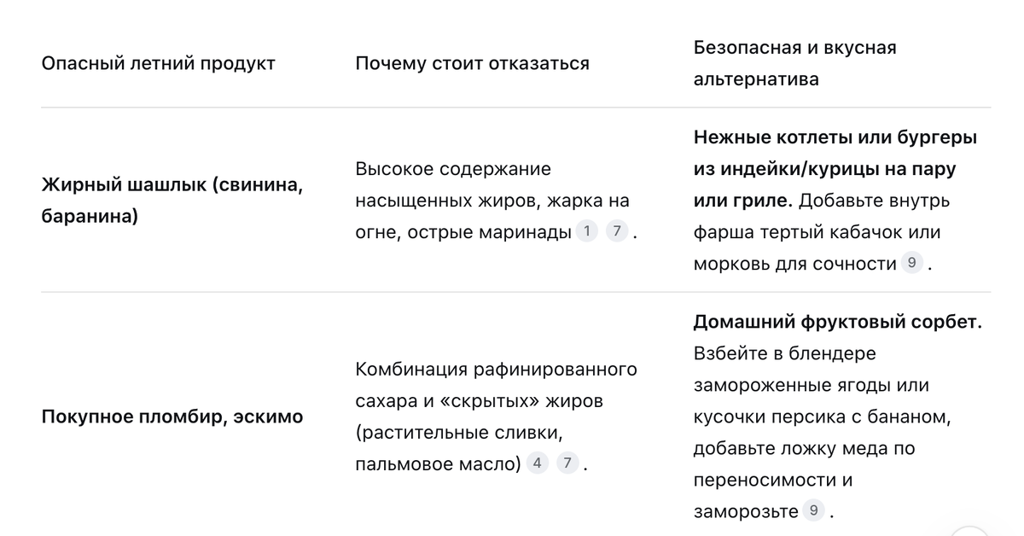
Task: Click the bold "Домашний фруктовый сорбет." text
Action: click(x=837, y=323)
